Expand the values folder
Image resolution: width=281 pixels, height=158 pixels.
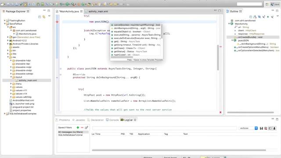11,87
